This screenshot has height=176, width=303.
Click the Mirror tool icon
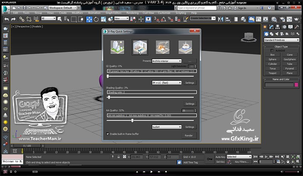[x=220, y=19]
